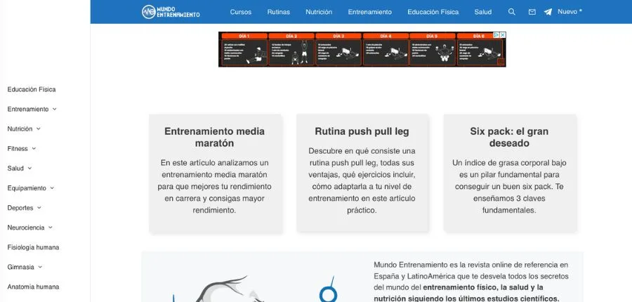The height and width of the screenshot is (302, 632).
Task: Go to Educación Física in top navigation
Action: [x=433, y=12]
